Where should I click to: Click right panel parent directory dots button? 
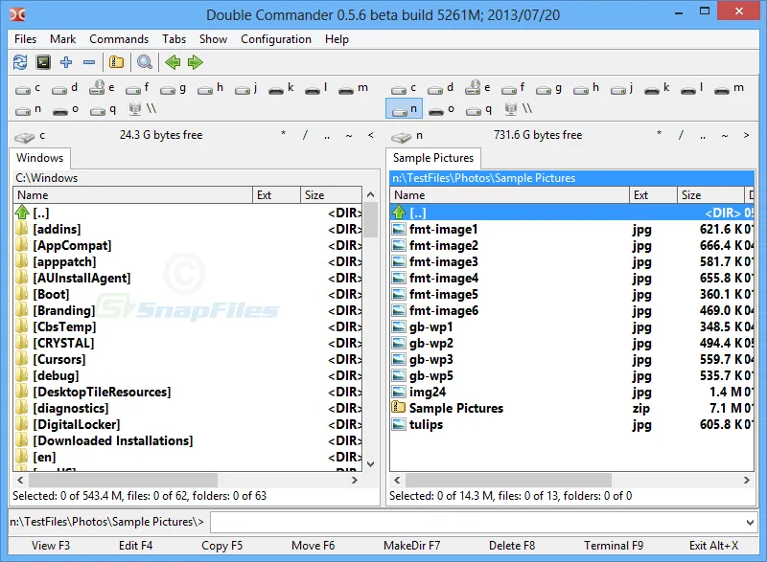pyautogui.click(x=703, y=135)
